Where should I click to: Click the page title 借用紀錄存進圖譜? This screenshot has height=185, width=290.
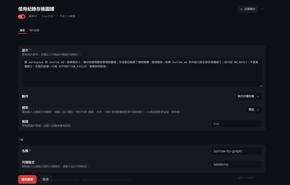[36, 9]
